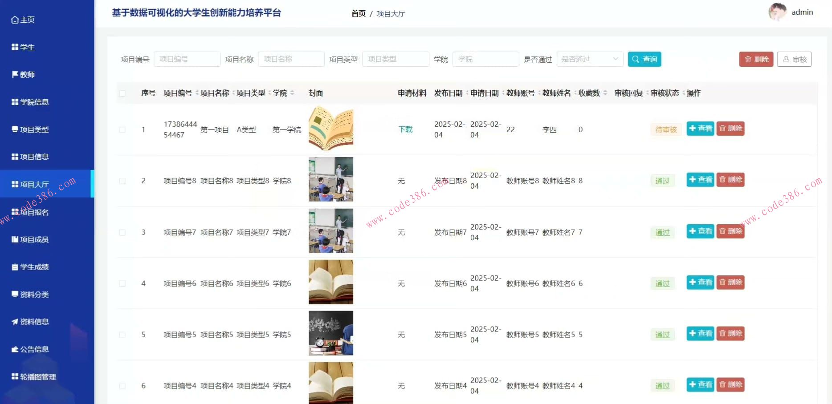Tick the checkbox for 第一项目 row
The image size is (832, 404).
pyautogui.click(x=122, y=130)
